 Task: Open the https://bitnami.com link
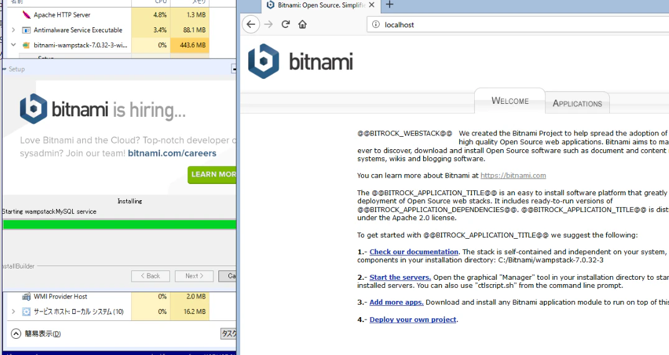[x=513, y=175]
